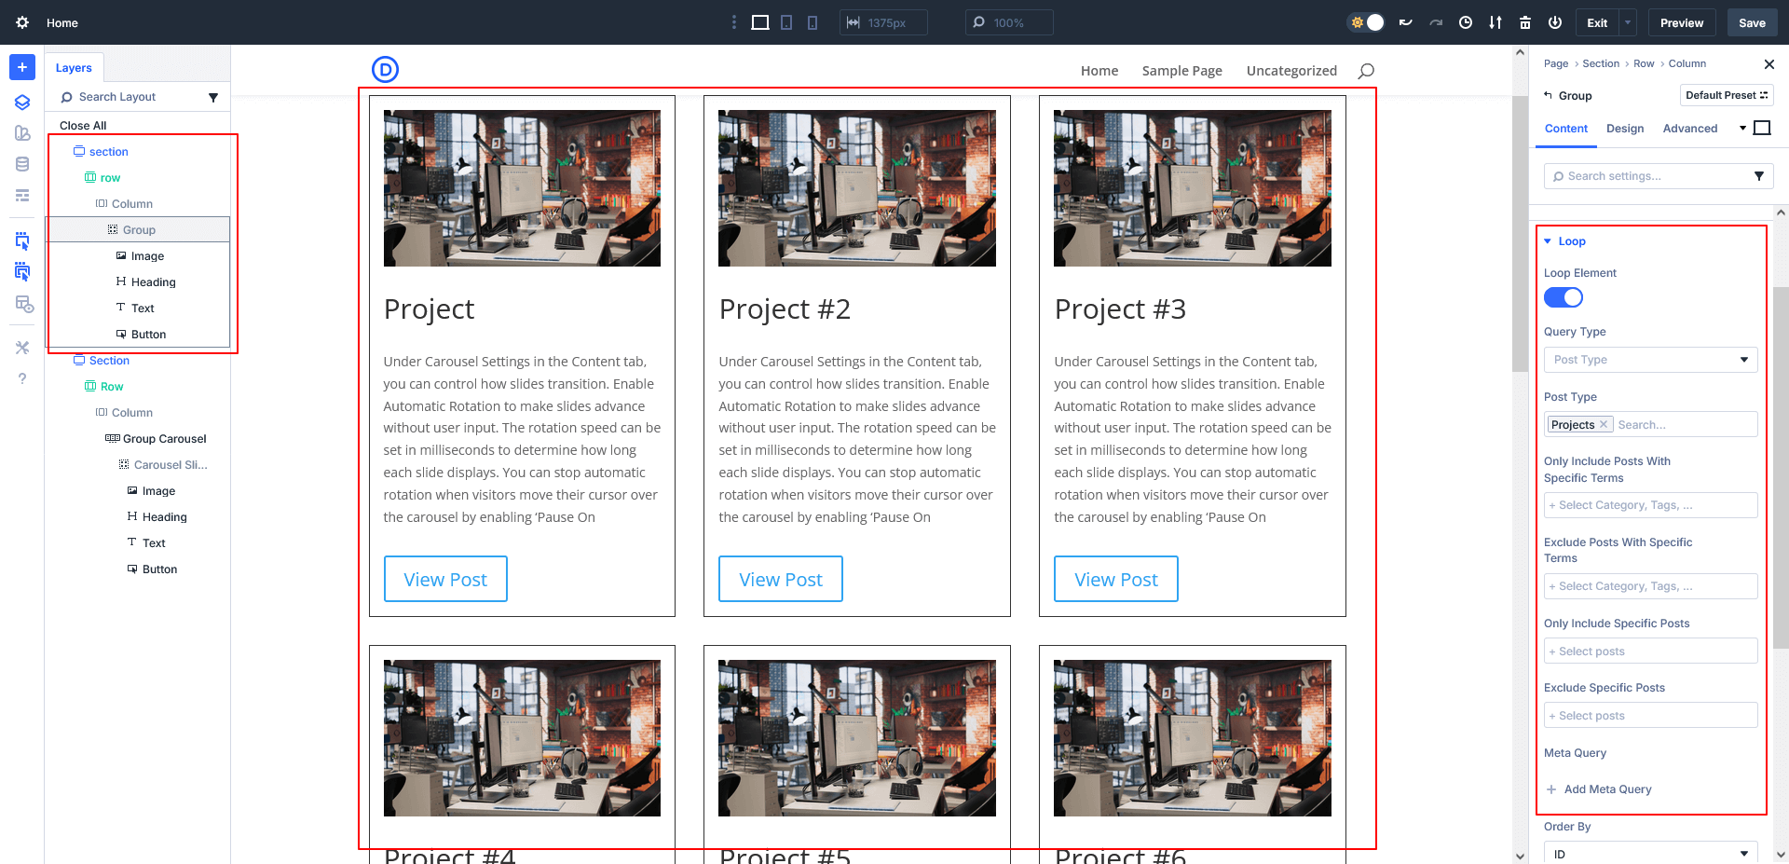
Task: Open the Query Type dropdown
Action: (x=1650, y=359)
